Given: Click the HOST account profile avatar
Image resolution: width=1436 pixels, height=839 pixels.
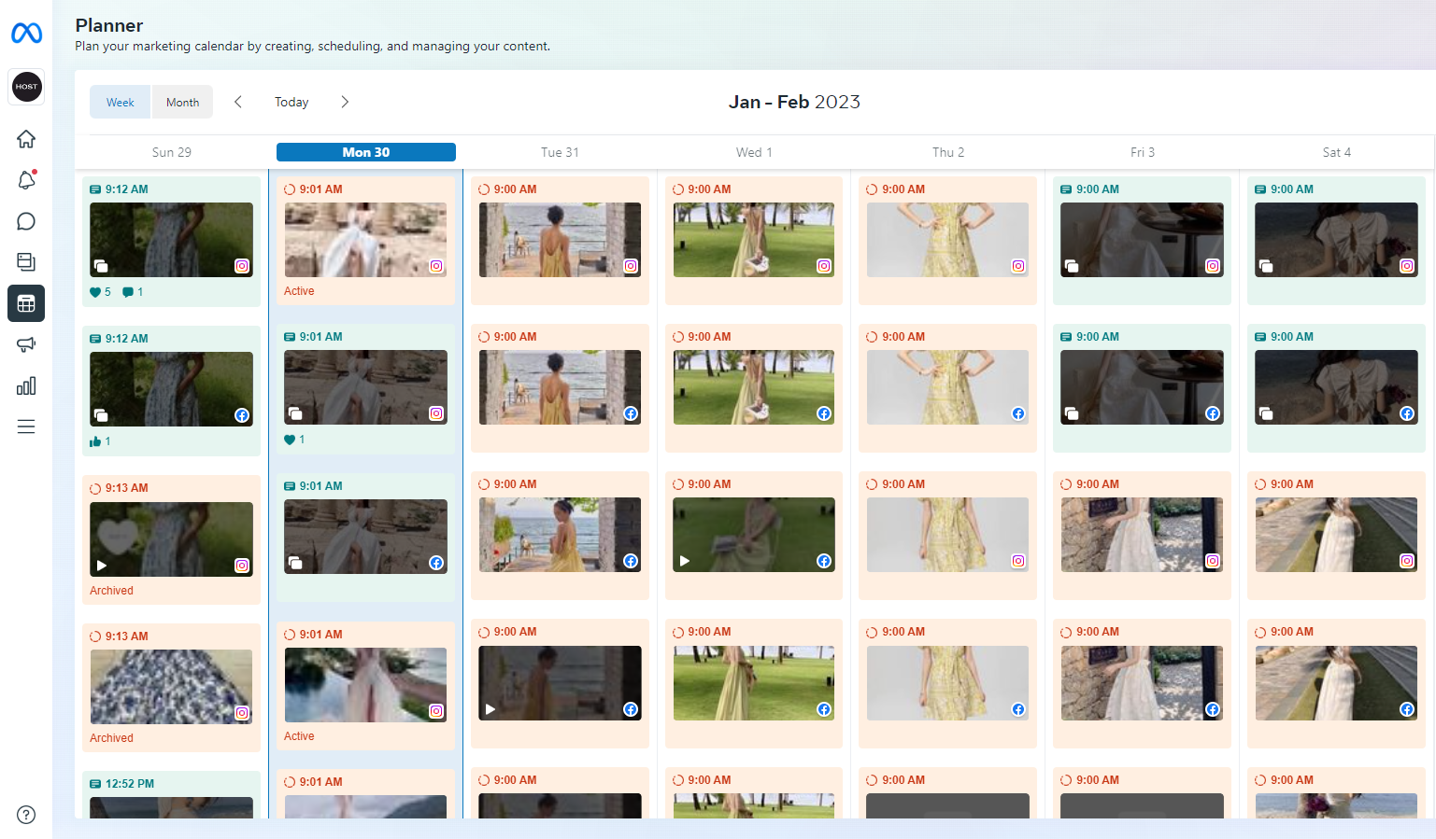Looking at the screenshot, I should click(x=26, y=87).
